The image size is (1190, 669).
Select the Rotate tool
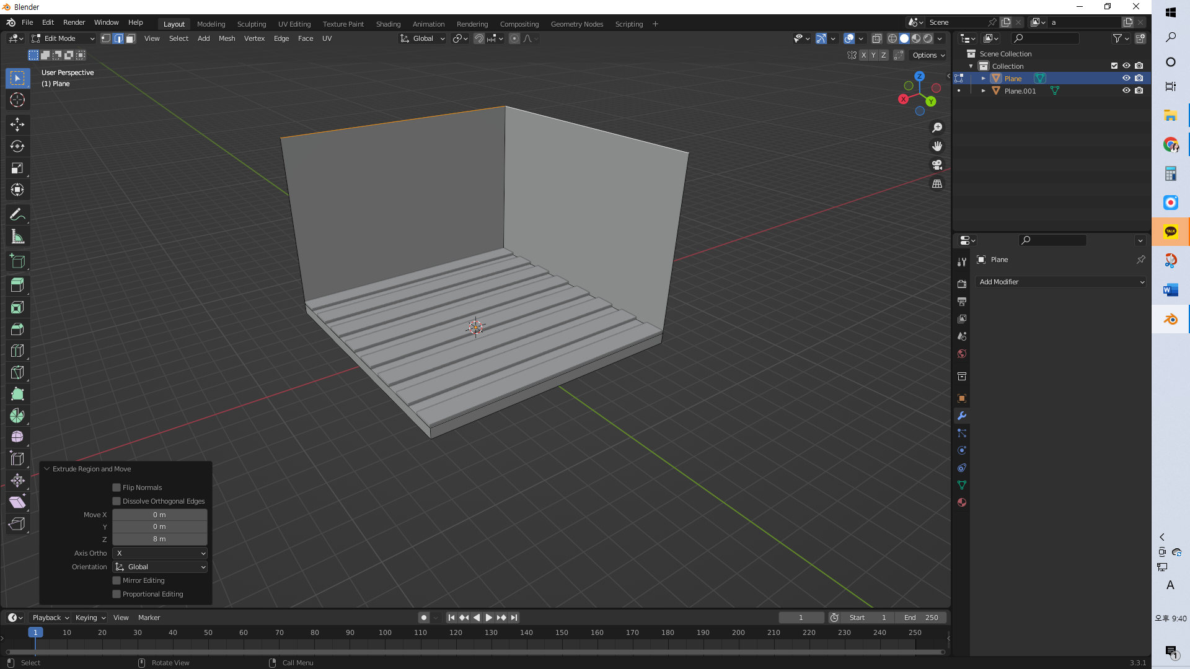pyautogui.click(x=17, y=146)
